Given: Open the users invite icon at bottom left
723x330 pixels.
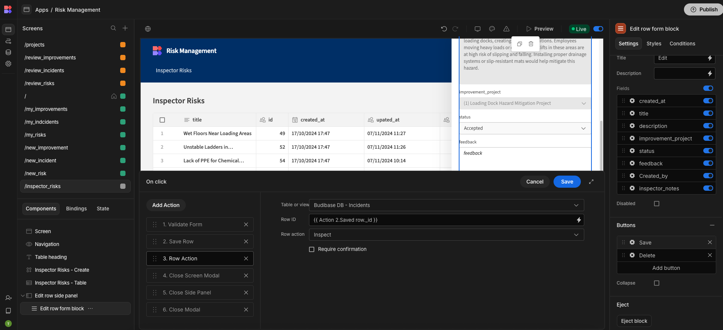Looking at the screenshot, I should (x=8, y=298).
